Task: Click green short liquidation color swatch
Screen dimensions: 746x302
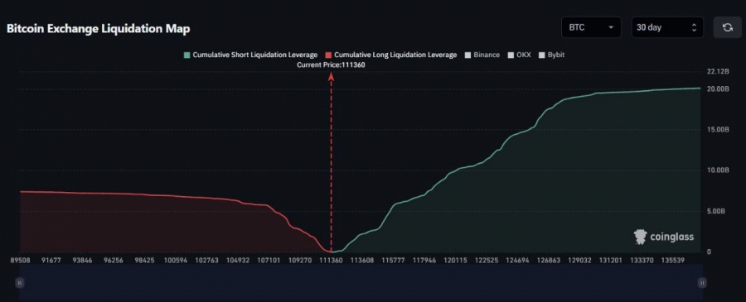Action: (186, 55)
